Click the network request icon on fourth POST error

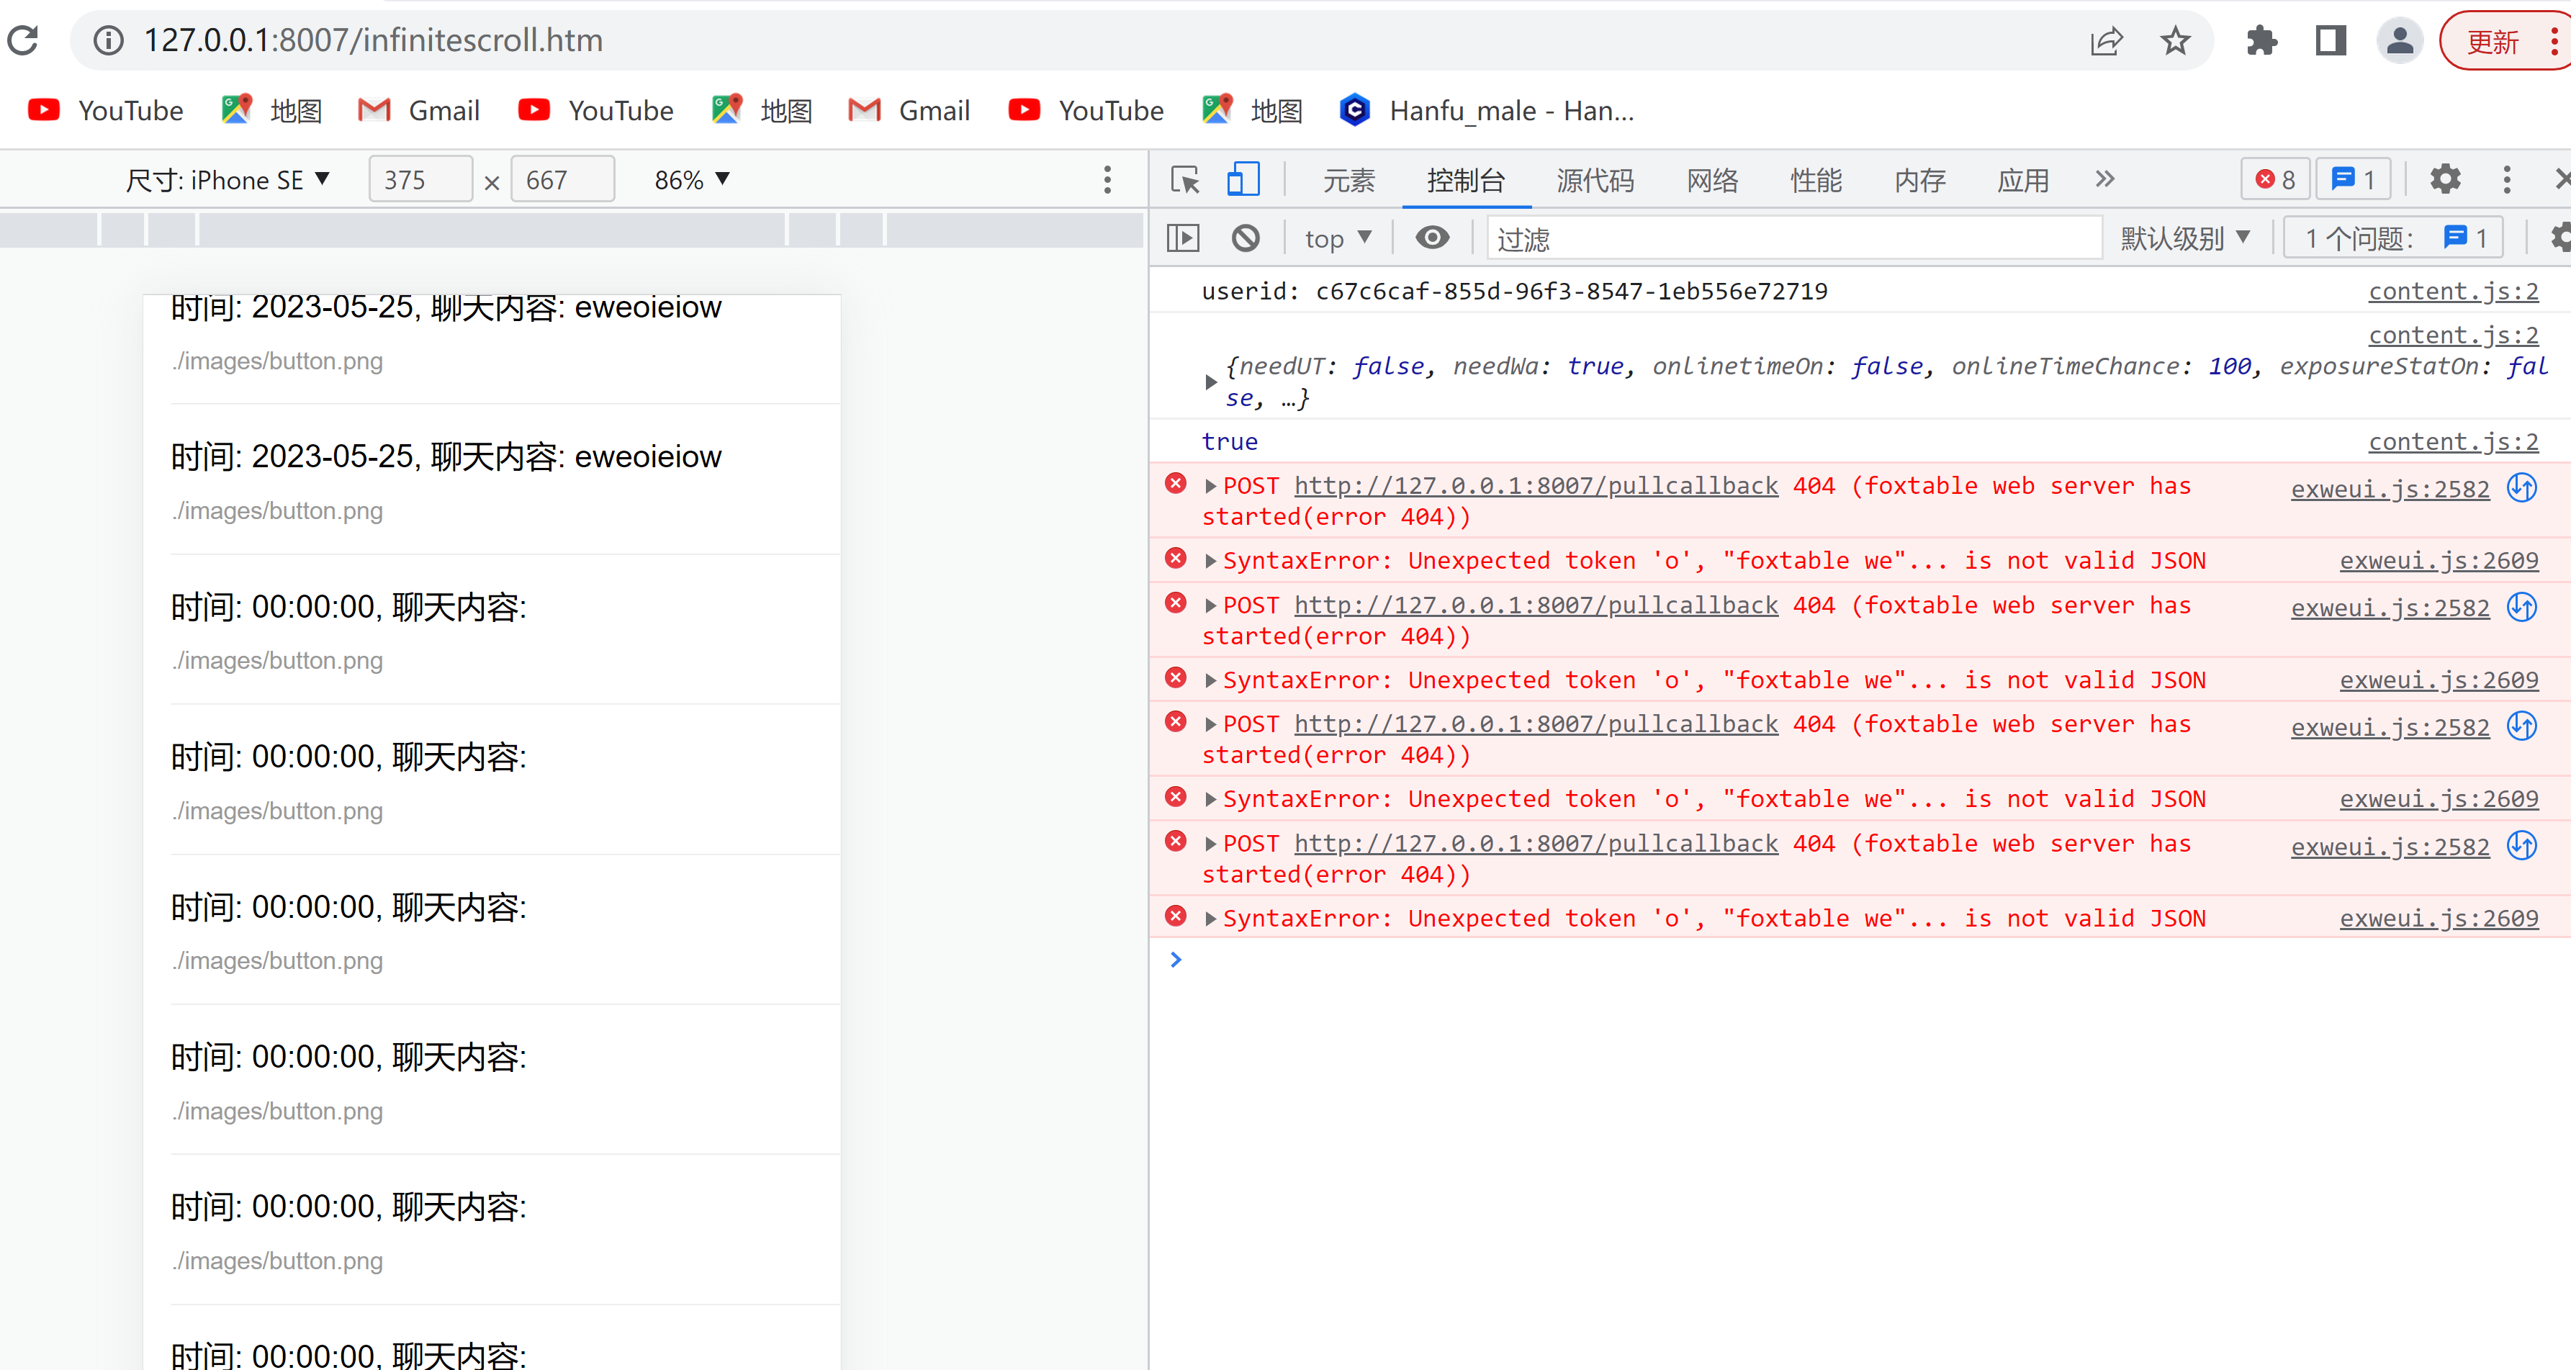2522,845
